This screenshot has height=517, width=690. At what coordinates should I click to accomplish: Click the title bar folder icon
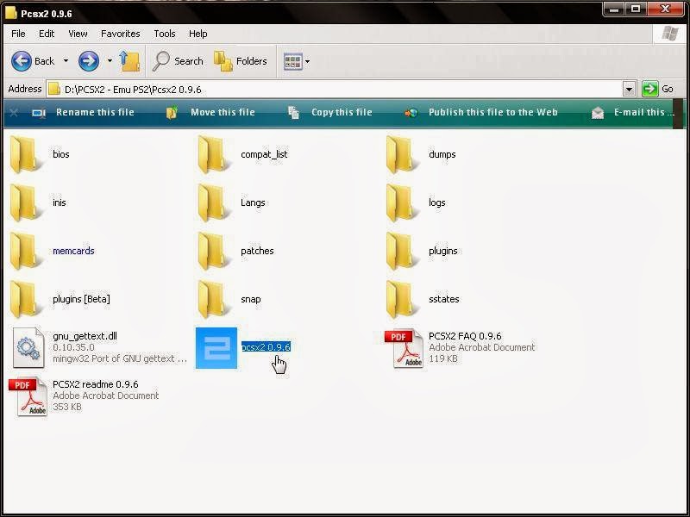click(x=11, y=13)
